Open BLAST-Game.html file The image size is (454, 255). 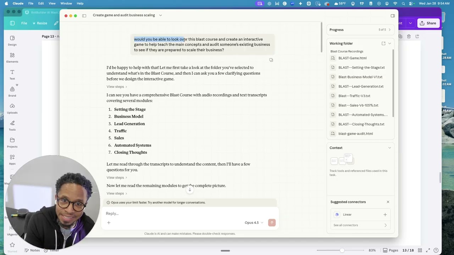point(359,58)
